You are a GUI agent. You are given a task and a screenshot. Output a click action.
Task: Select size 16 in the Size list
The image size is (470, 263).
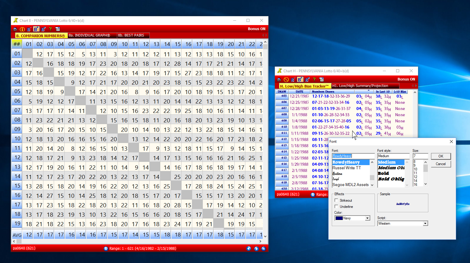pos(418,185)
